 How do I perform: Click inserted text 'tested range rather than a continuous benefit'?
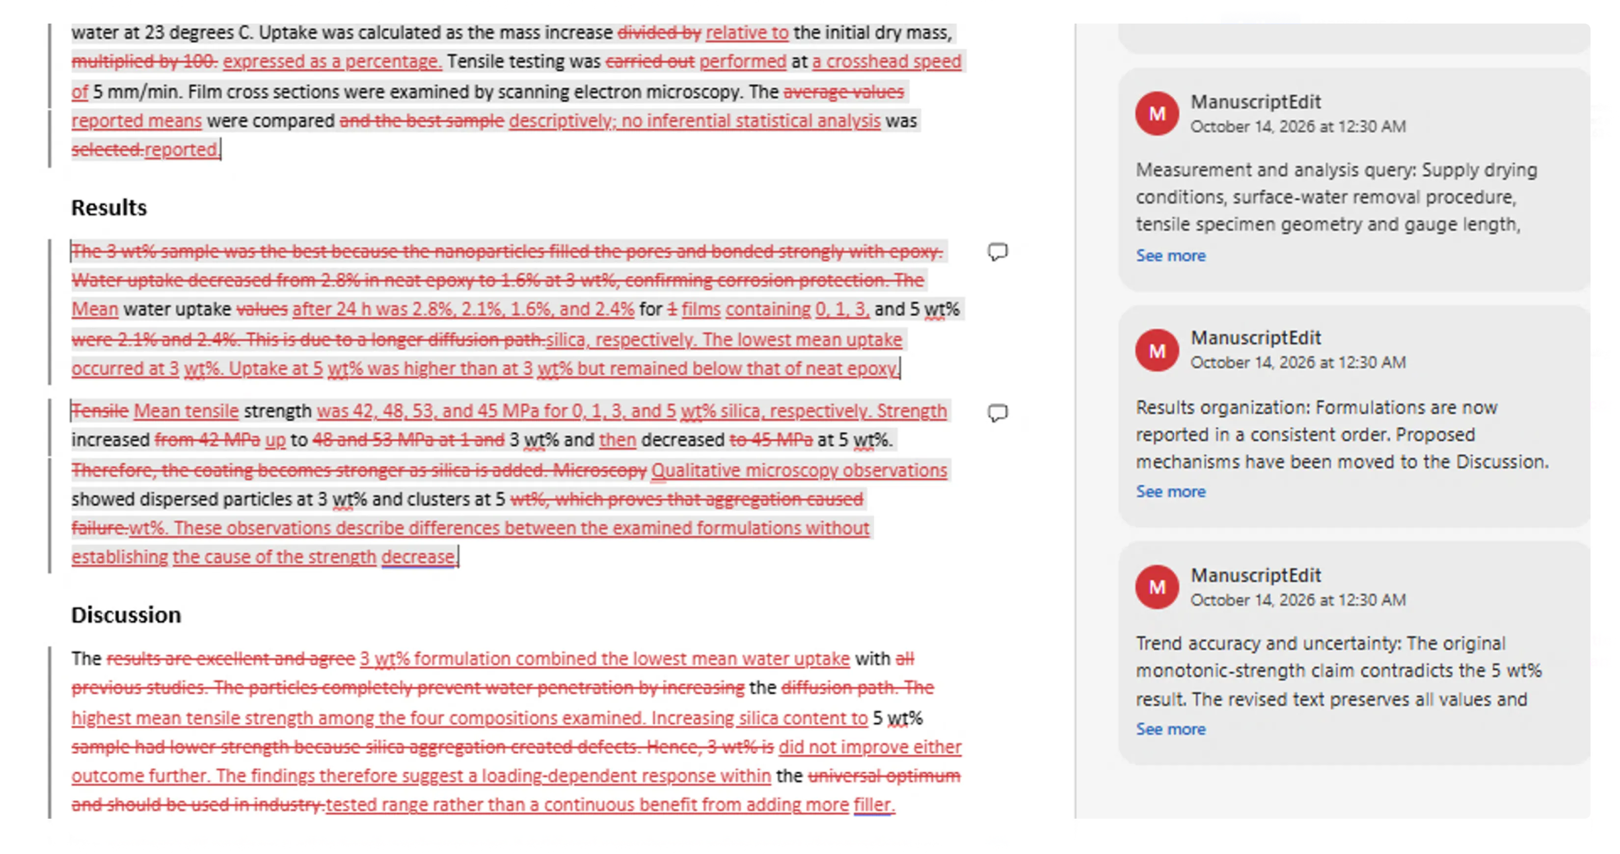[511, 805]
